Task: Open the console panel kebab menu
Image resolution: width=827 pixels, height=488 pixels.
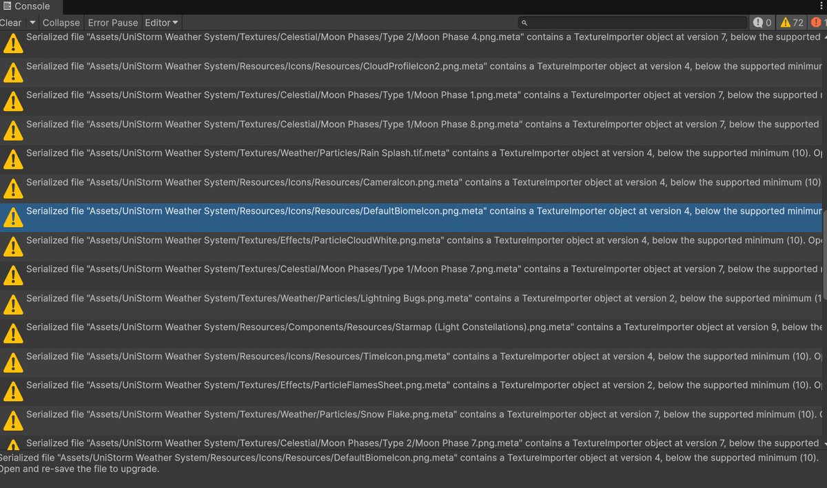Action: tap(821, 6)
